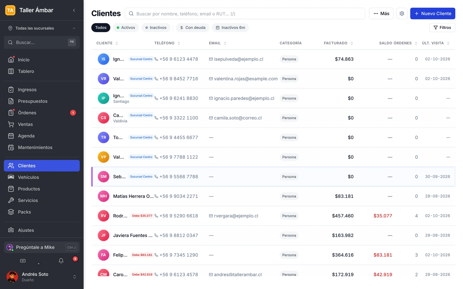Click the Agenda calendar icon
The height and width of the screenshot is (289, 463).
click(x=11, y=136)
